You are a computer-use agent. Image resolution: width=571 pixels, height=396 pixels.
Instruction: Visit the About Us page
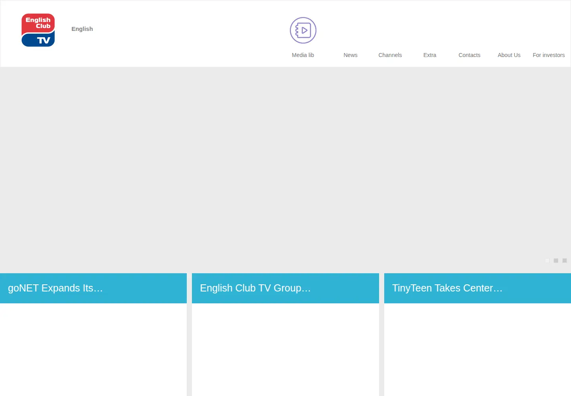point(509,55)
